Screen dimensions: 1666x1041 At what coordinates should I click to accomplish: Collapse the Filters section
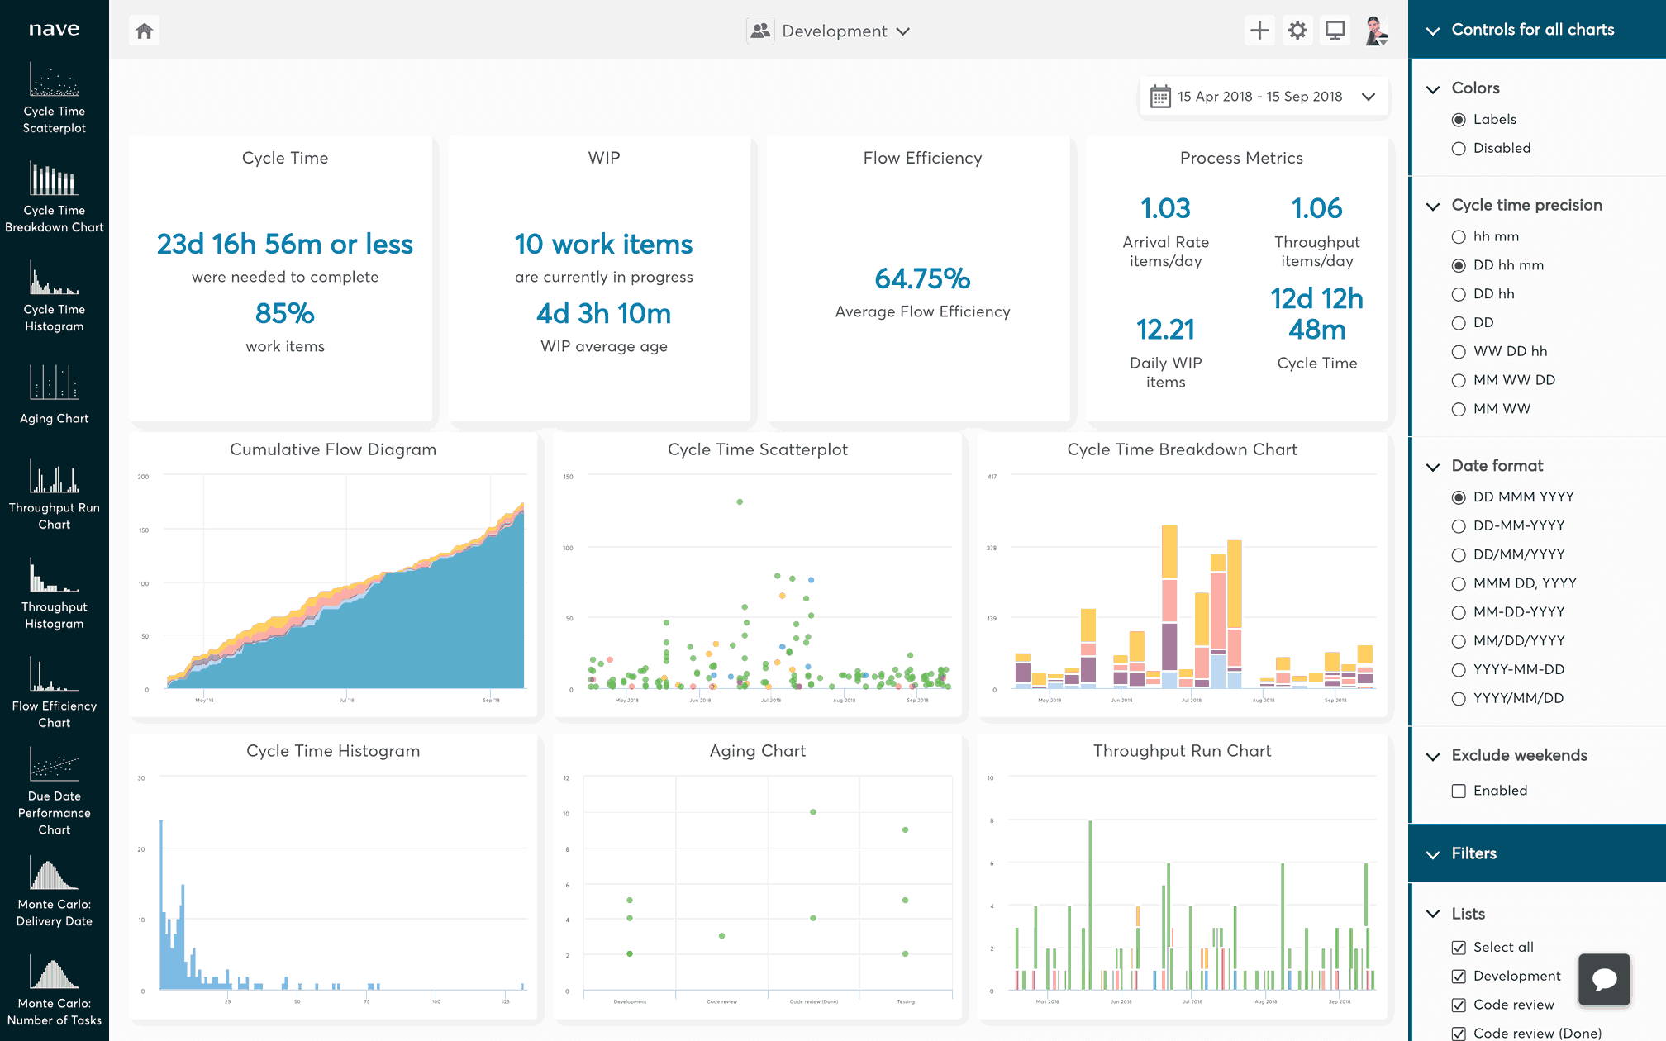click(x=1433, y=854)
